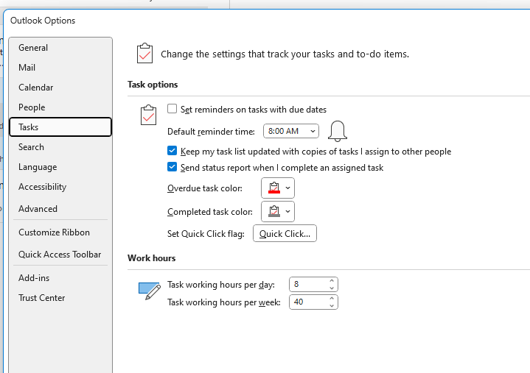
Task: Open the Quick Click flag dialog
Action: point(285,234)
